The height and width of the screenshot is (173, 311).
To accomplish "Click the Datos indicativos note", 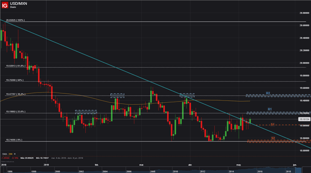I will [7, 162].
